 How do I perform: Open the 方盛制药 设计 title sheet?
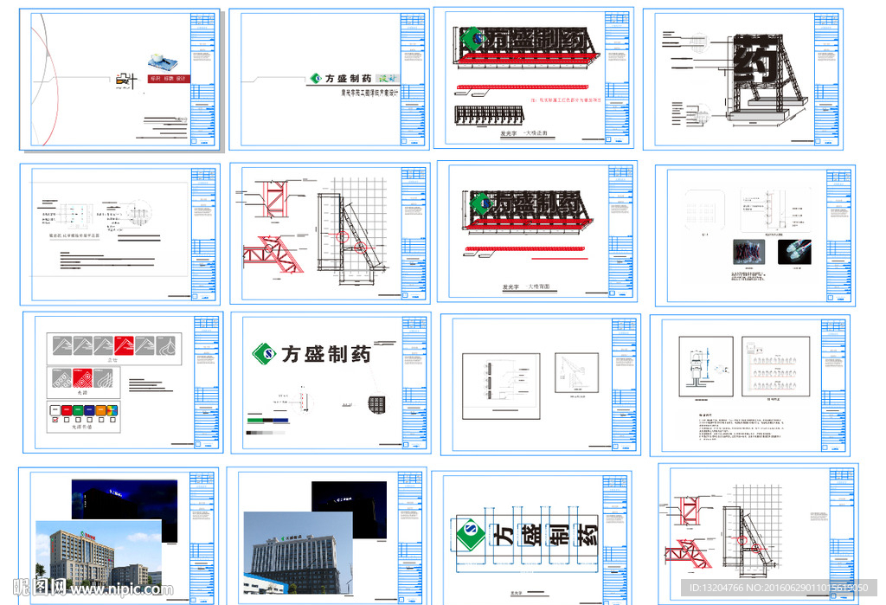pyautogui.click(x=329, y=79)
